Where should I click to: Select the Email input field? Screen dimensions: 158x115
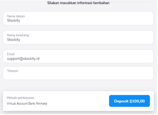pyautogui.click(x=78, y=56)
